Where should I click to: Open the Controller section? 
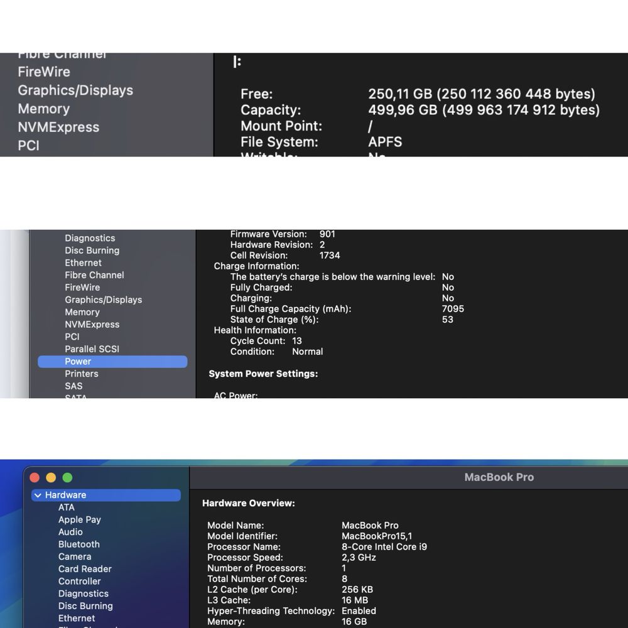[79, 581]
